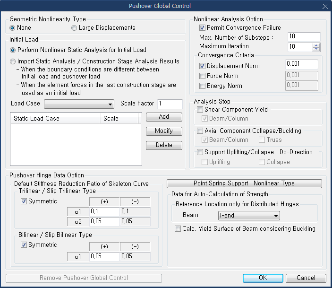Select Large Displacements radio option

tap(74, 28)
